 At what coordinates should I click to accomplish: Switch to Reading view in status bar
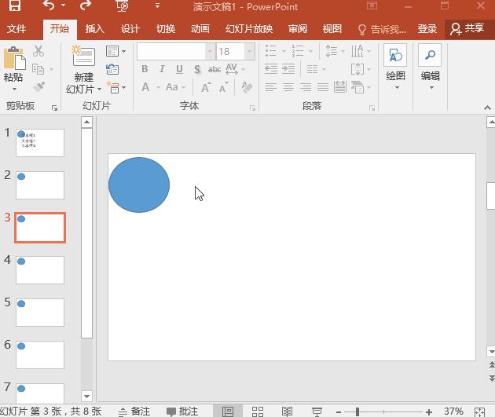click(x=287, y=412)
